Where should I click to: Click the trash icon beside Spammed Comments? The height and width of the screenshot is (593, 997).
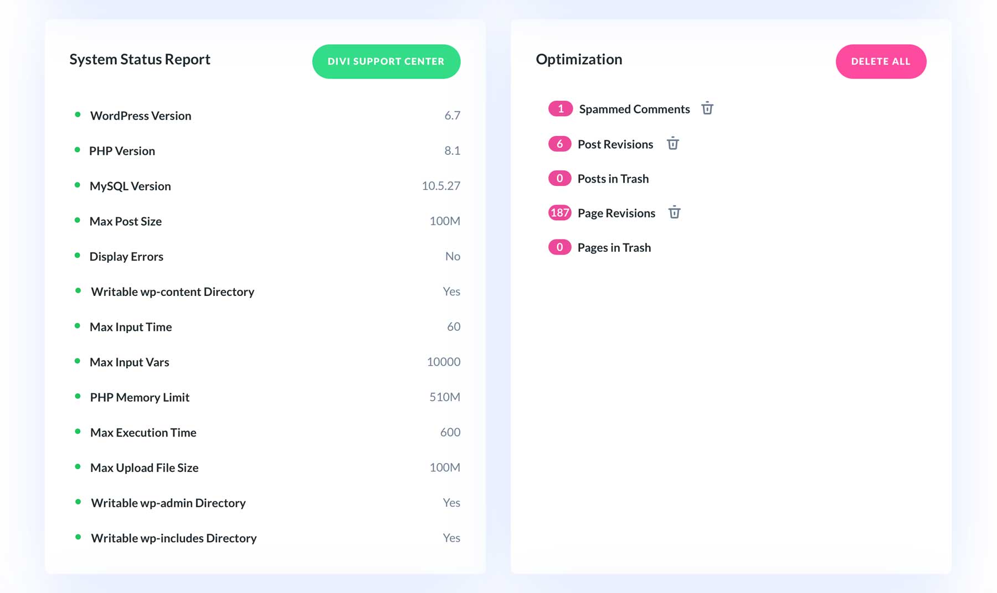707,108
